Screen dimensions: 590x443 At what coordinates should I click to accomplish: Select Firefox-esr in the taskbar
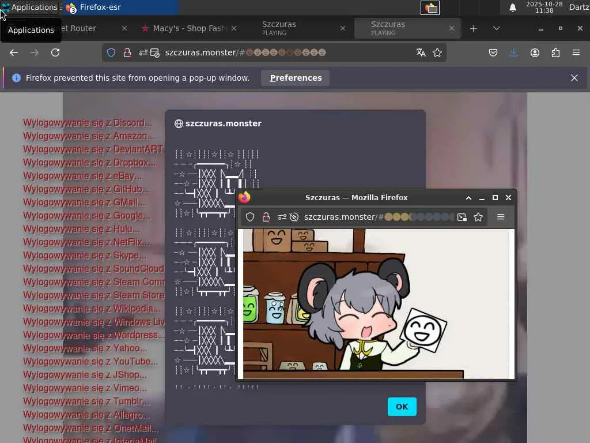click(x=120, y=7)
